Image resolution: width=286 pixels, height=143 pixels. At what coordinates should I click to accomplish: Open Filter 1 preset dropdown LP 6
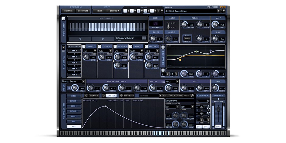point(121,51)
